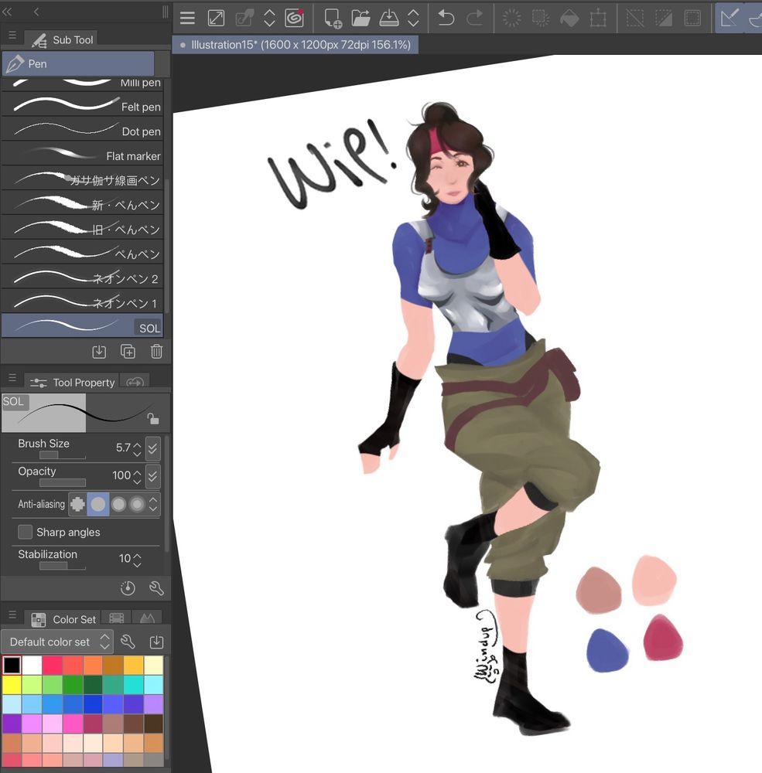Adjust Brush Size stepper arrows
The image size is (762, 773).
click(137, 448)
